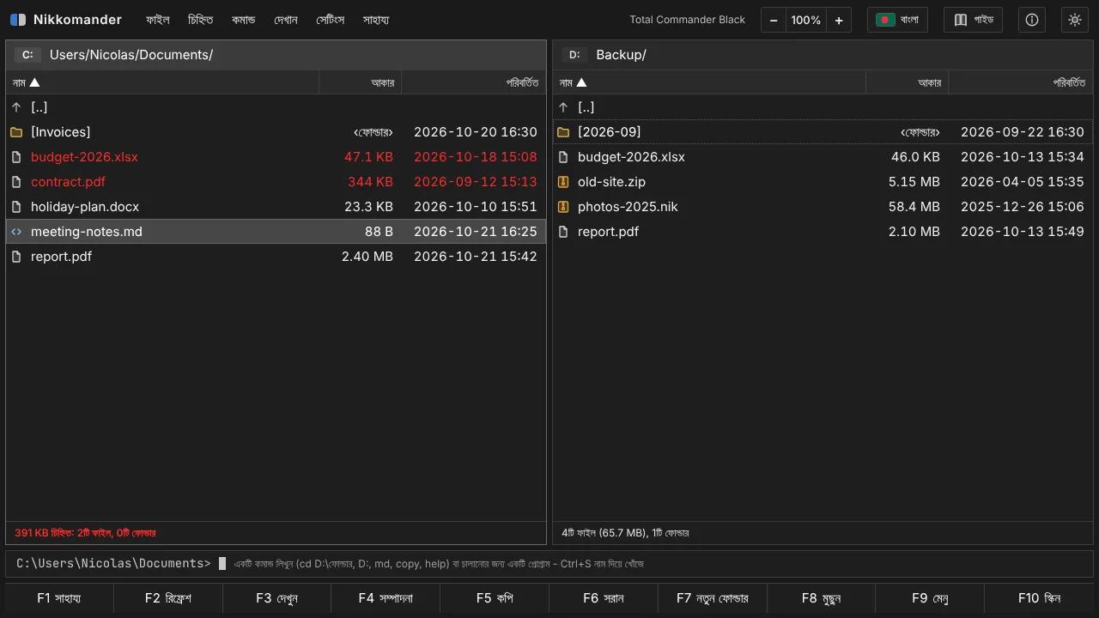
Task: Click the Nikkomander logo icon
Action: click(18, 20)
